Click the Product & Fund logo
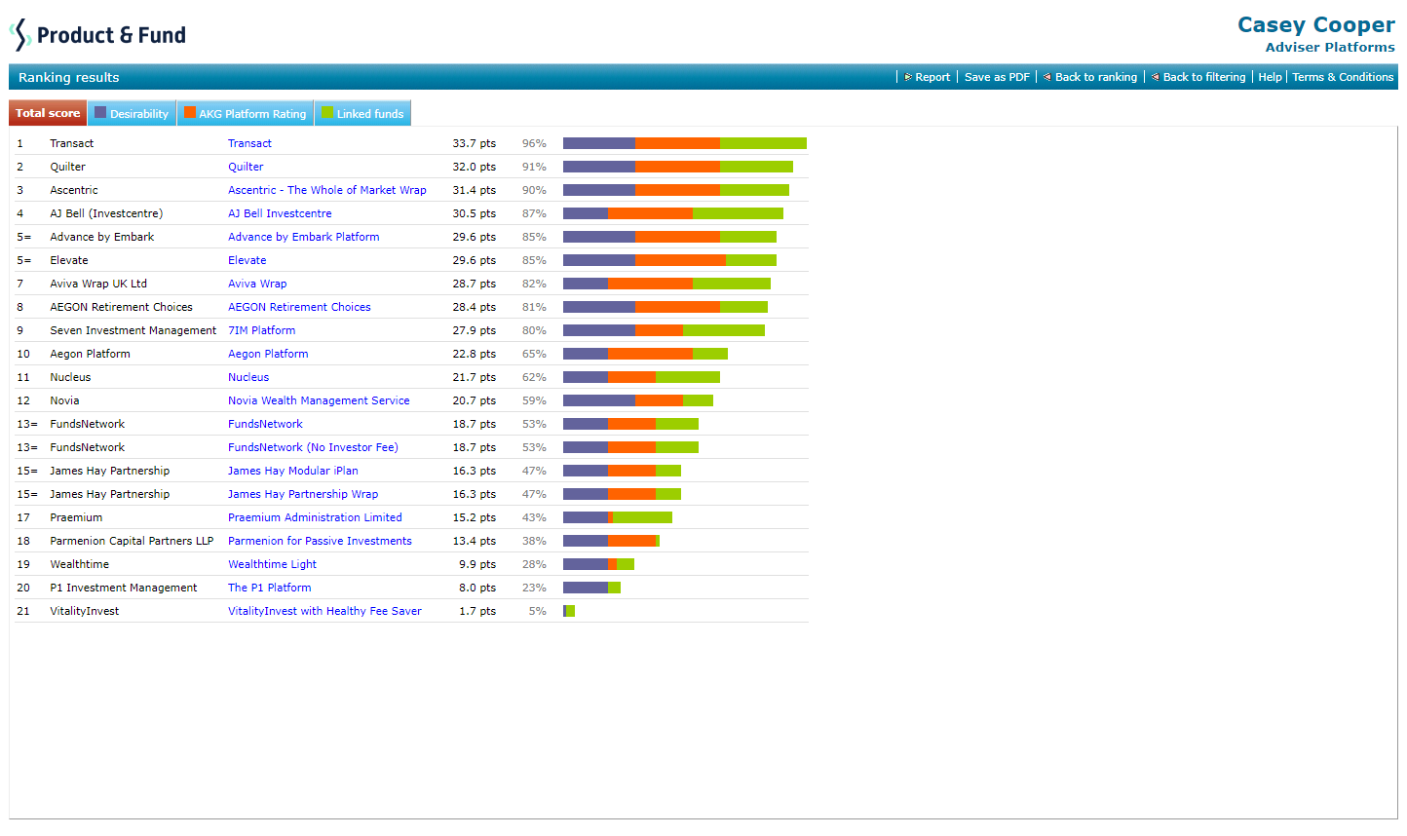1407x836 pixels. 97,35
